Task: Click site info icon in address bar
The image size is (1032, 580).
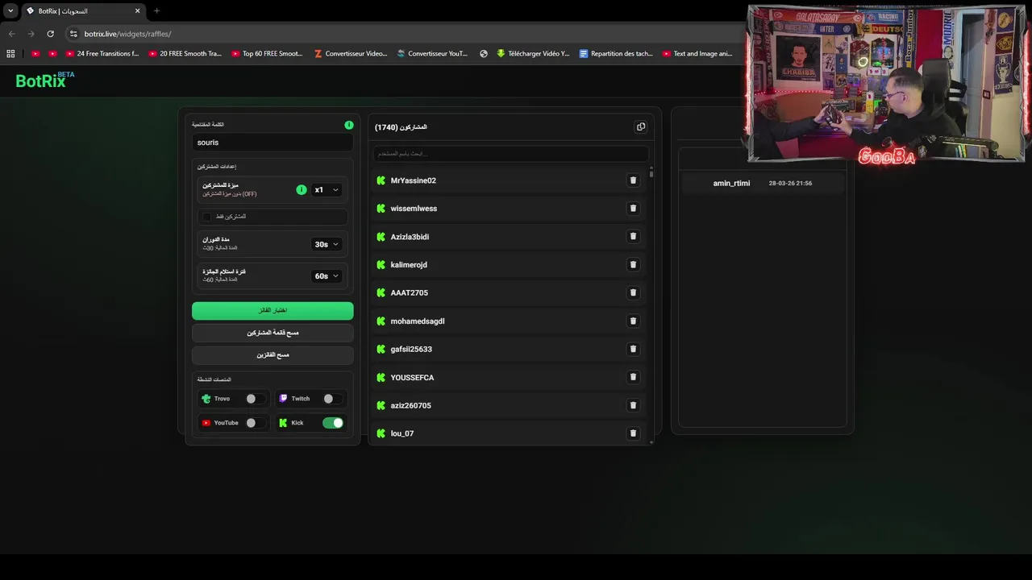Action: pyautogui.click(x=73, y=34)
